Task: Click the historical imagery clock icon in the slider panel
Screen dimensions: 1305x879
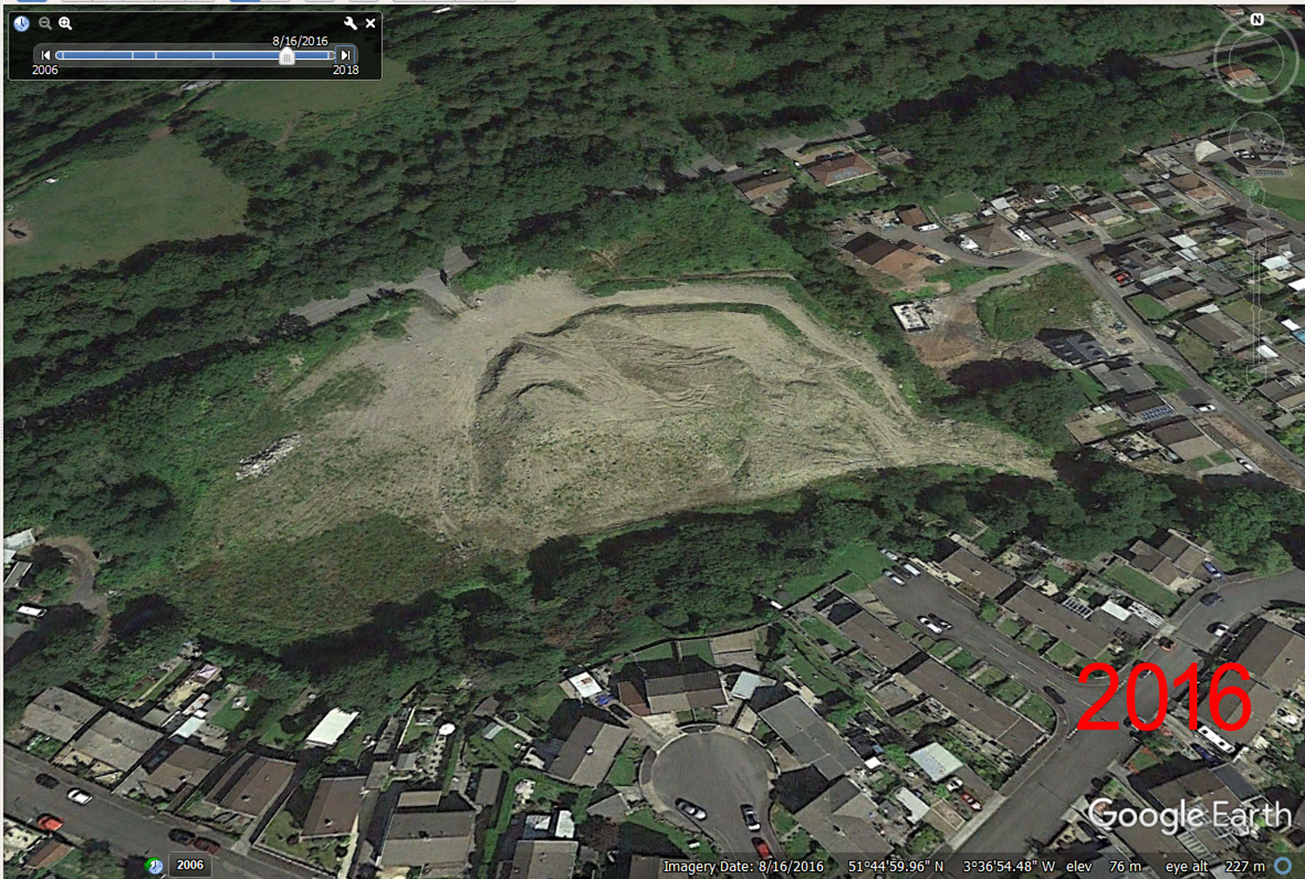Action: (x=22, y=23)
